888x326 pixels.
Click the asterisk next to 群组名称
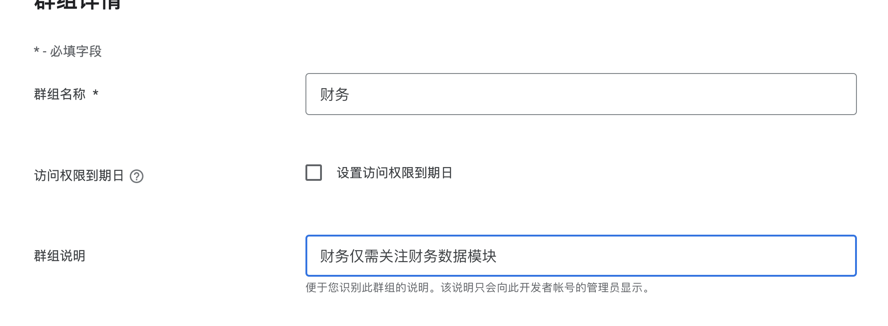96,94
